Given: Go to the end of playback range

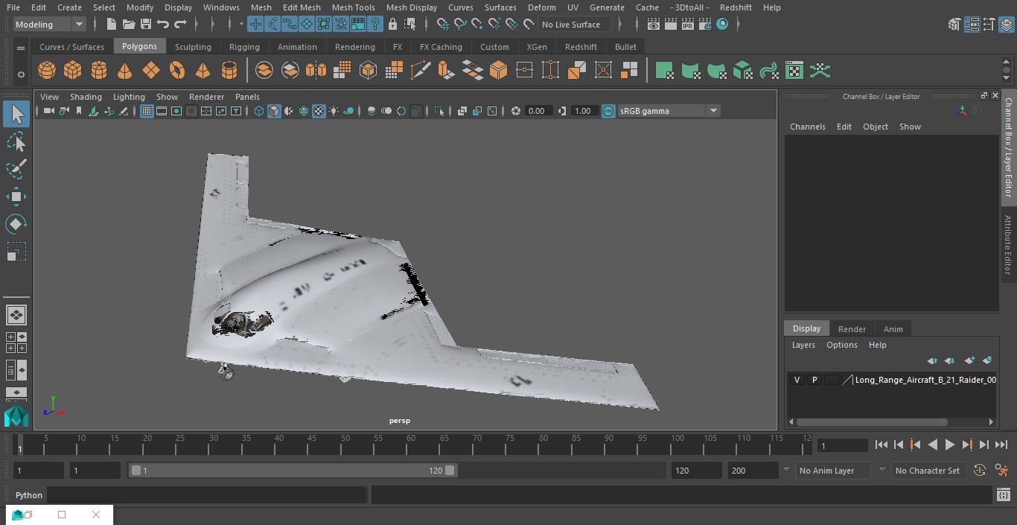Looking at the screenshot, I should [1001, 445].
